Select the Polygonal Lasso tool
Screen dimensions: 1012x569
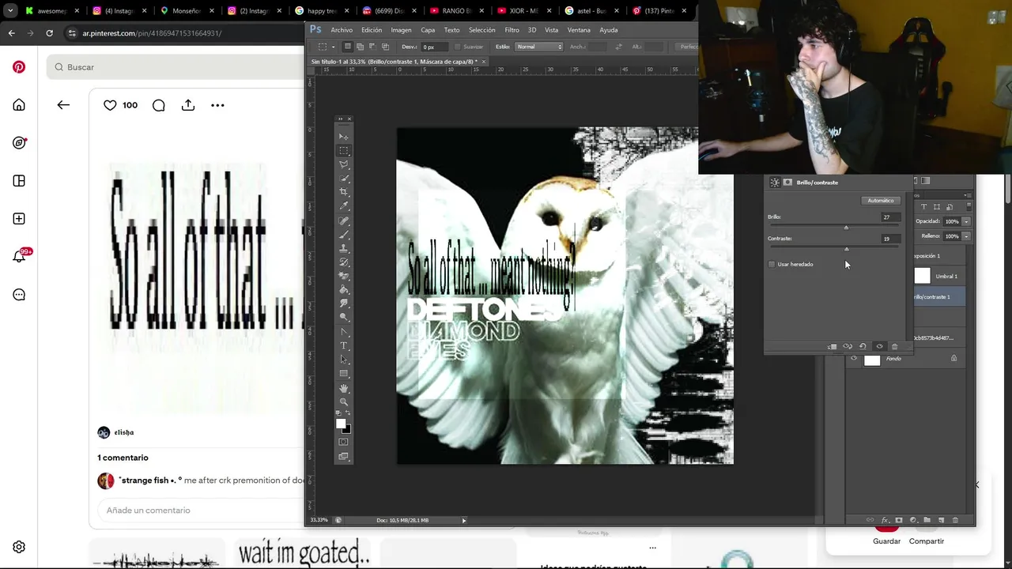[343, 164]
